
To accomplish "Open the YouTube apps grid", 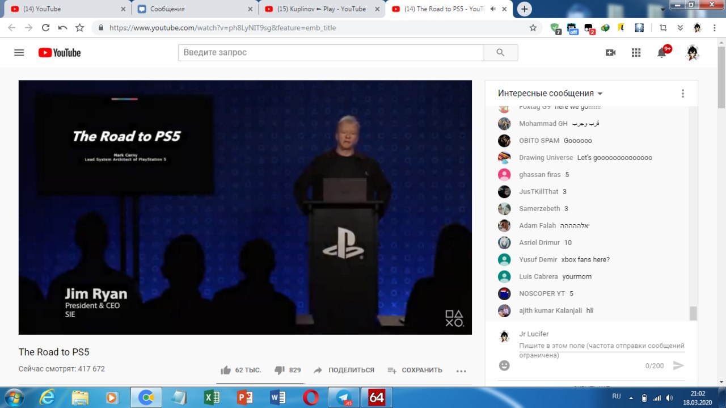I will pos(636,52).
